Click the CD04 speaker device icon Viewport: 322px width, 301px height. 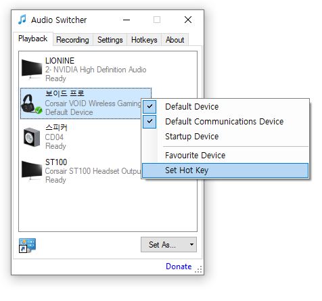coord(32,137)
